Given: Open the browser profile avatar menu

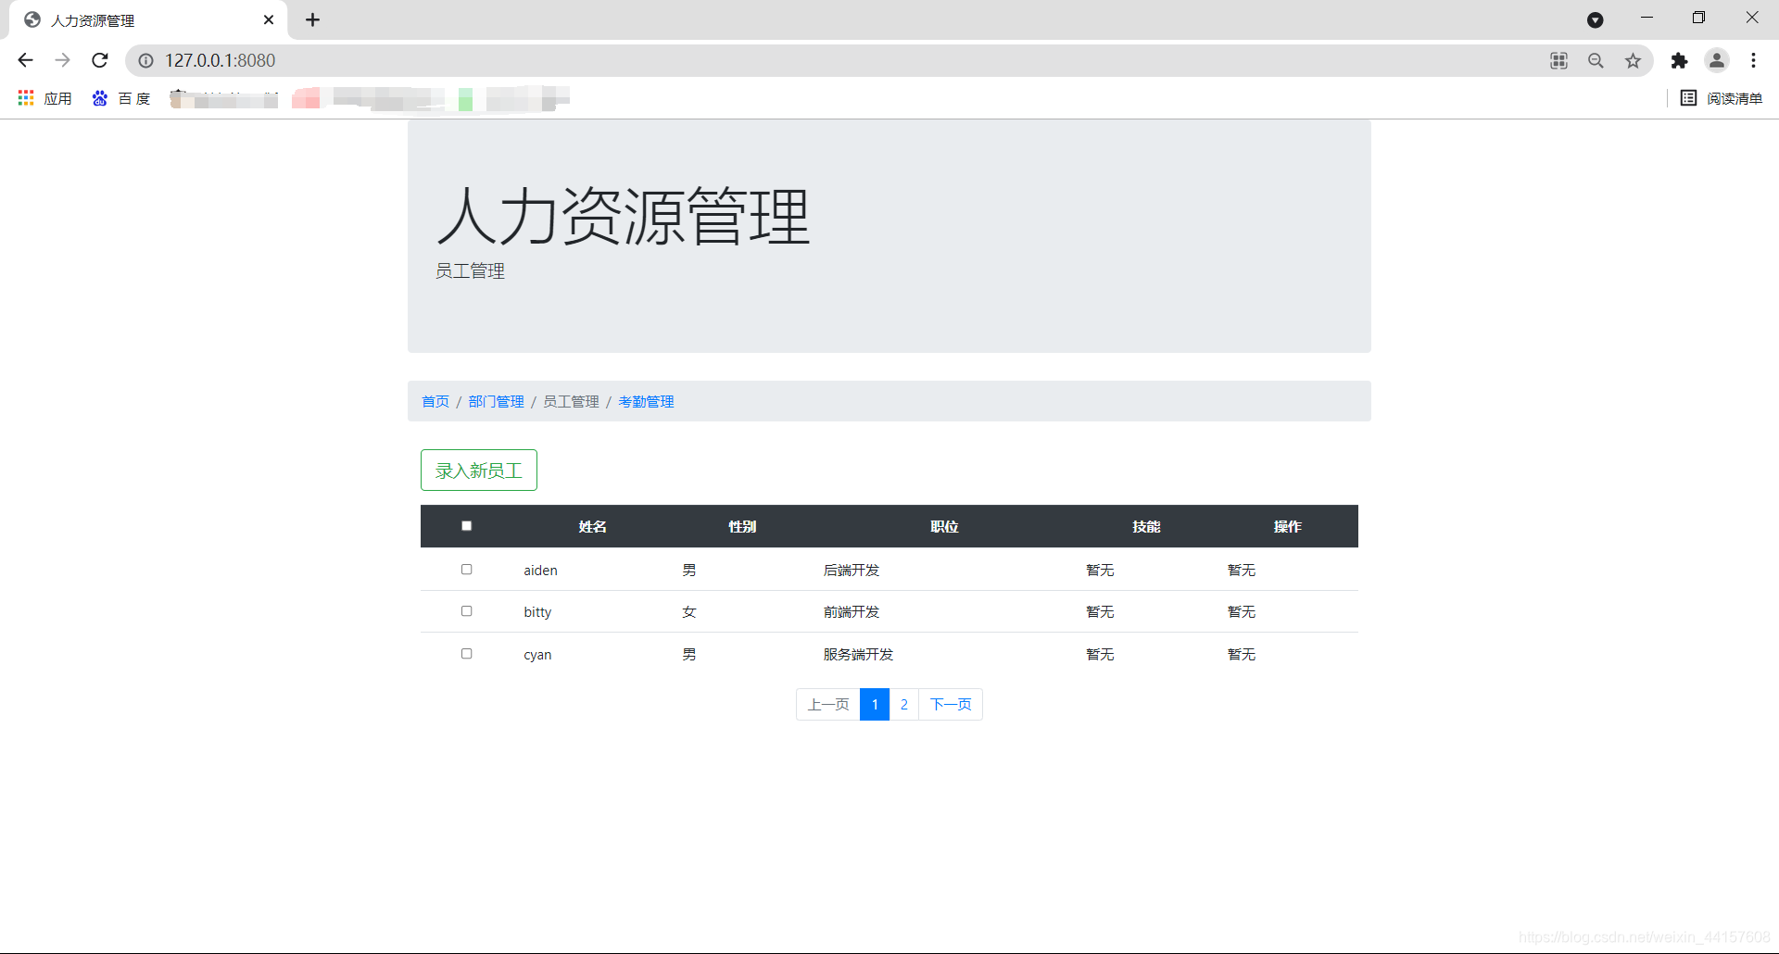Looking at the screenshot, I should pos(1717,60).
